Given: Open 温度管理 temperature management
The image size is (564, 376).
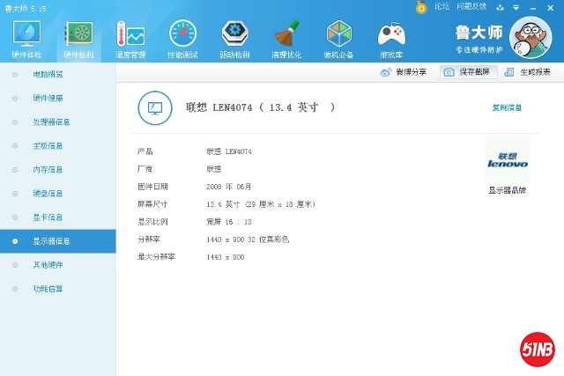Looking at the screenshot, I should [x=130, y=39].
